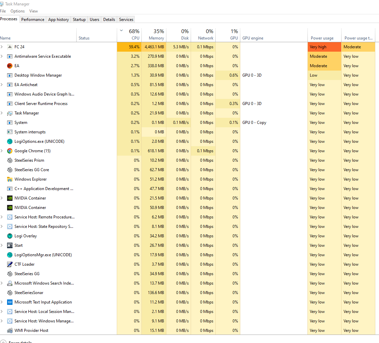Click the Google Chrome icon

click(10, 151)
